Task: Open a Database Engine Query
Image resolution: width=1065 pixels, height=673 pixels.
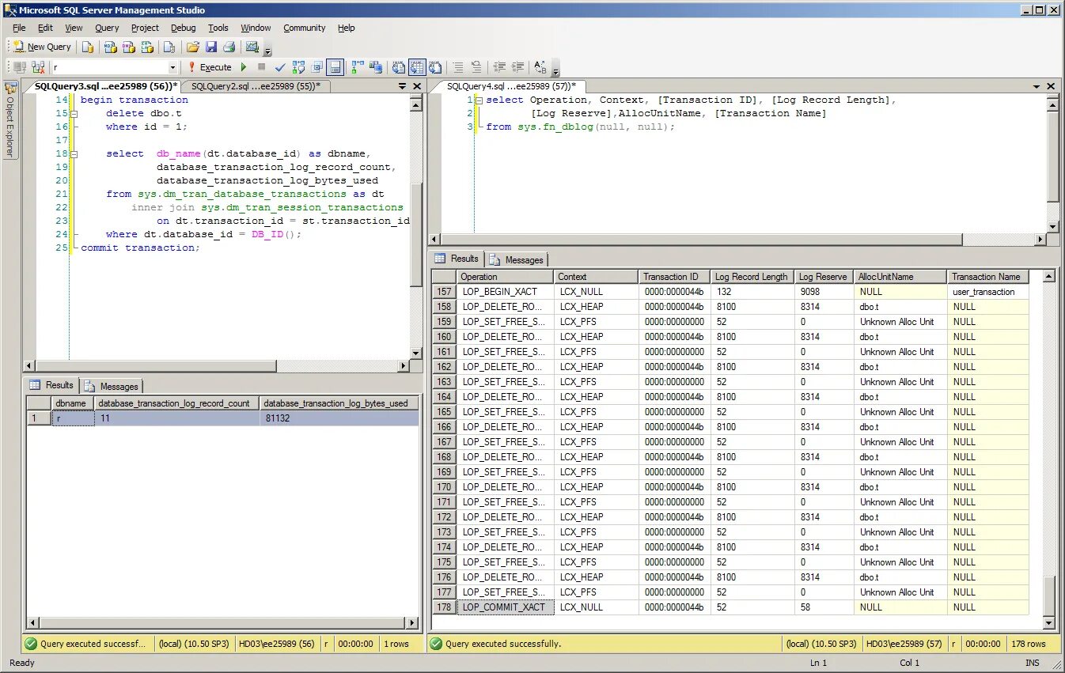Action: (x=88, y=47)
